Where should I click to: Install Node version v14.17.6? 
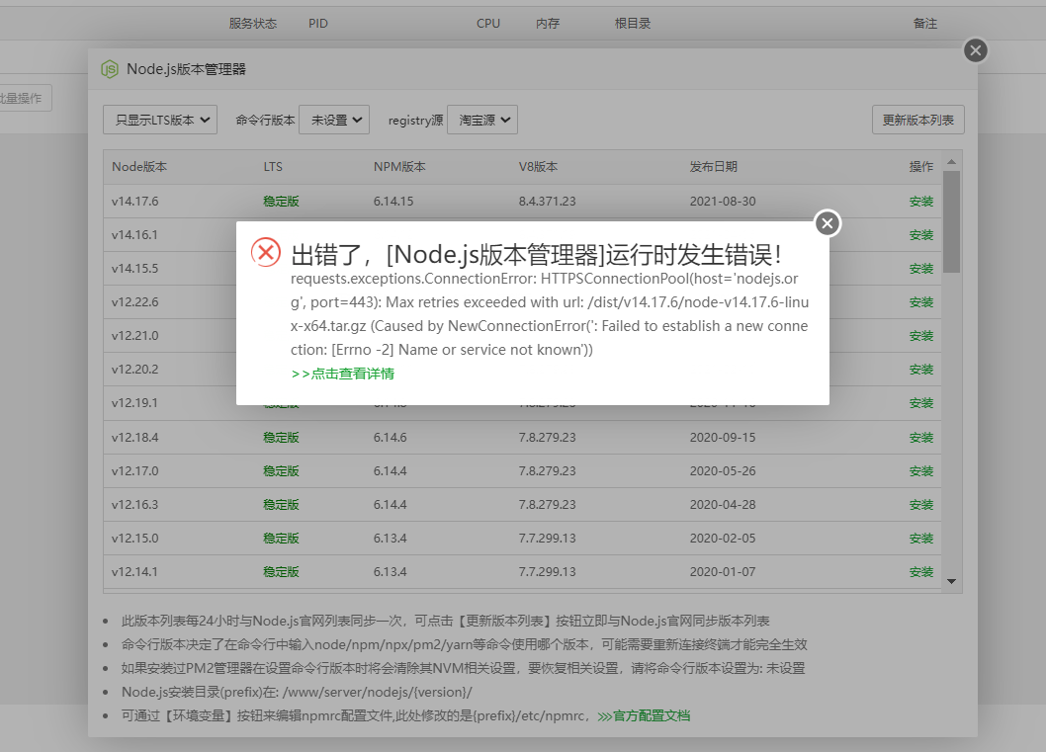(x=920, y=202)
